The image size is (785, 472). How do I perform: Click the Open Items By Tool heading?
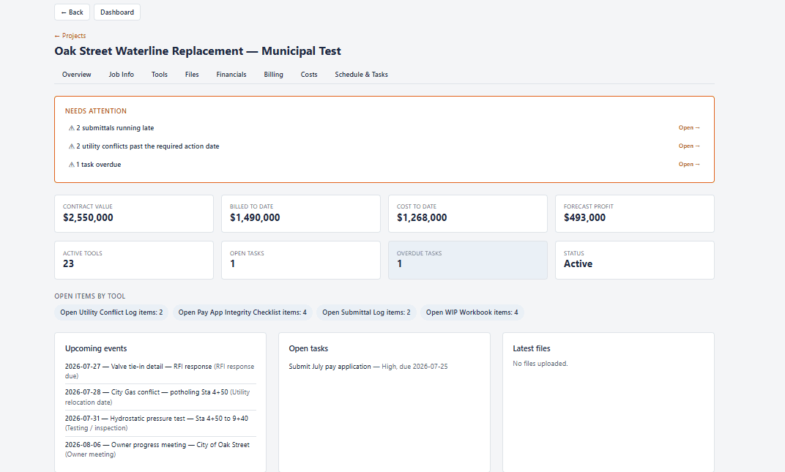(90, 296)
